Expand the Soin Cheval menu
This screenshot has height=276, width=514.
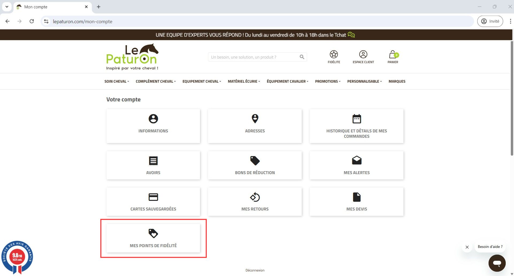click(x=116, y=81)
